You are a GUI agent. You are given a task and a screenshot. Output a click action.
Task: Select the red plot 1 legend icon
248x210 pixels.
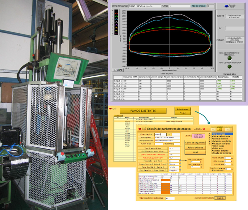[116, 14]
